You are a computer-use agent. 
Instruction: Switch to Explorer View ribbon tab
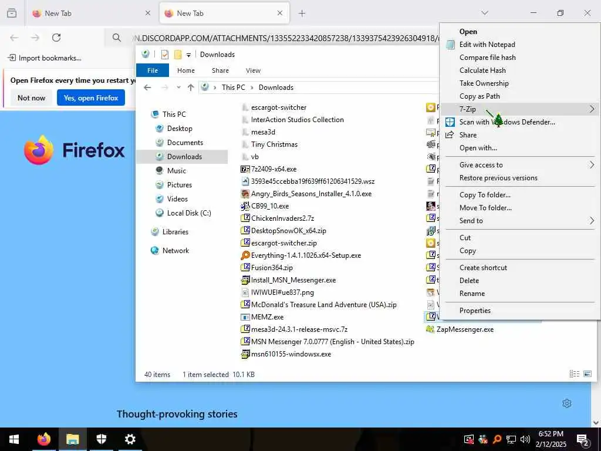253,70
